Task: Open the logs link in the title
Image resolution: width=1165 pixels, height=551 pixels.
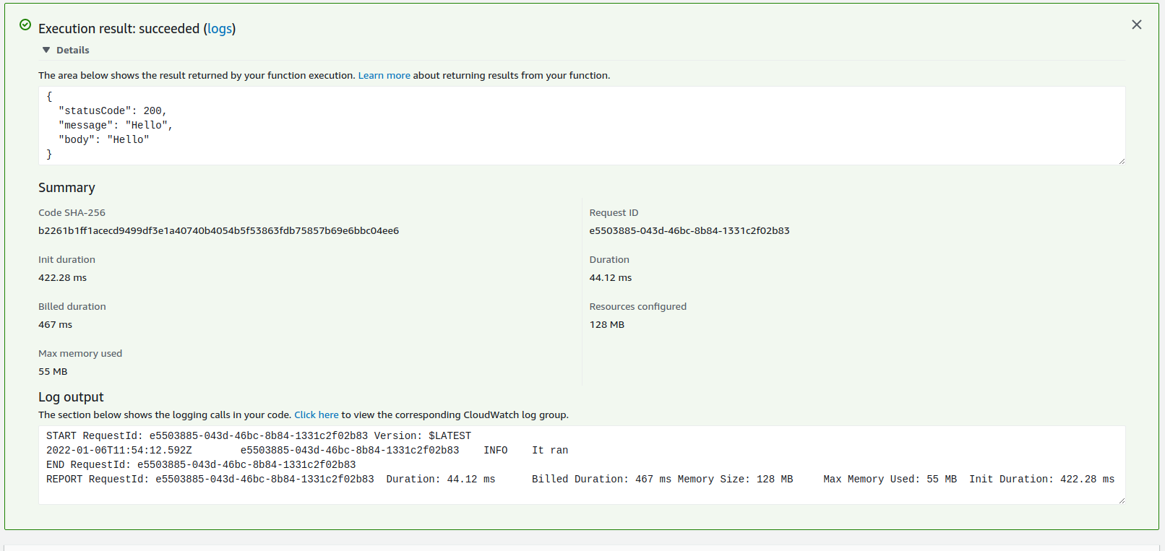Action: click(x=220, y=29)
